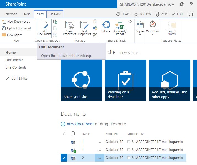Screen dimensions: 197x165
Task: Switch to the LIBRARY ribbon tab
Action: click(55, 14)
